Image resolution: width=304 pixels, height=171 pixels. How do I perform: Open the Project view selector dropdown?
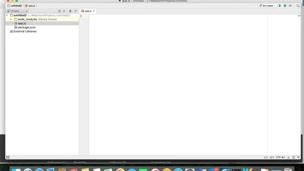pyautogui.click(x=18, y=11)
